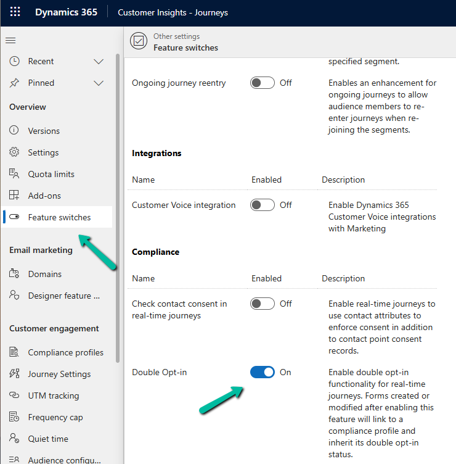Enable the Ongoing journey reentry toggle
This screenshot has height=464, width=456.
(263, 83)
